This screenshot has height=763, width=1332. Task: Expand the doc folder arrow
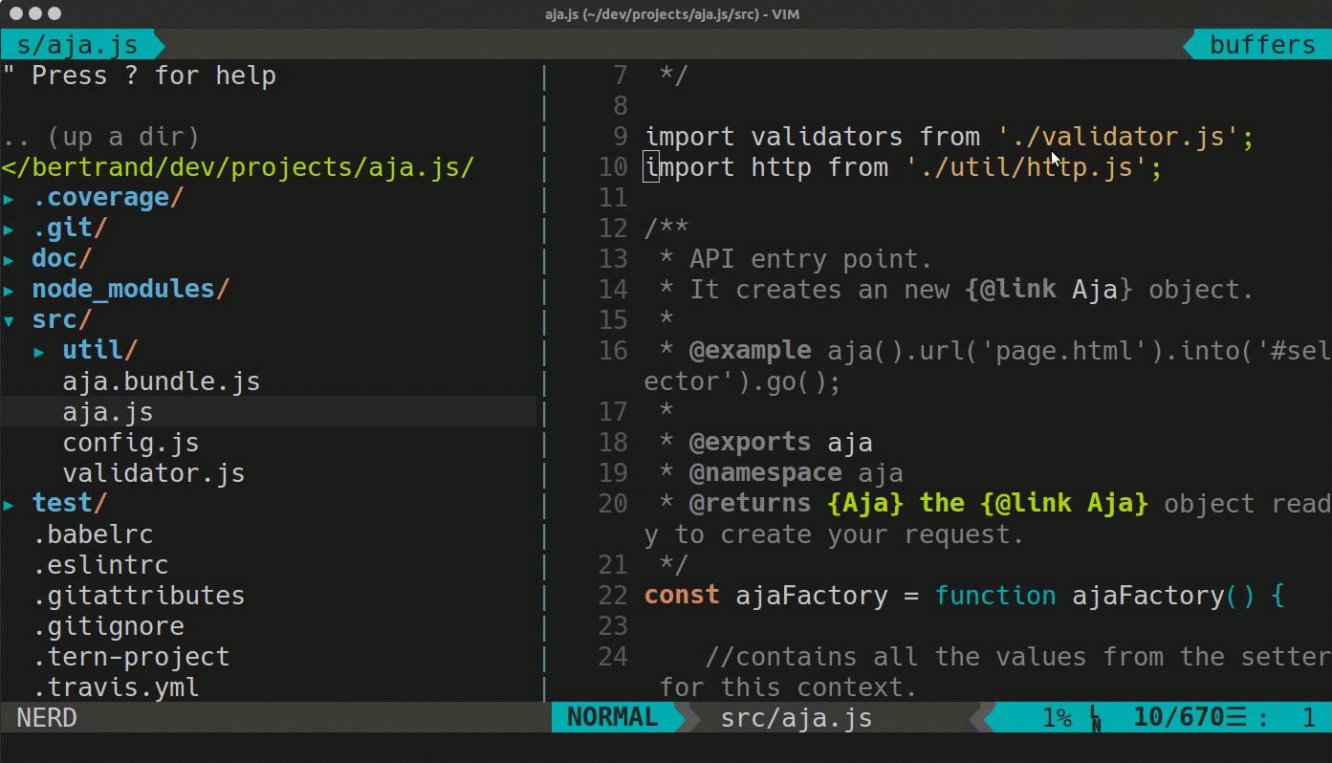coord(9,260)
